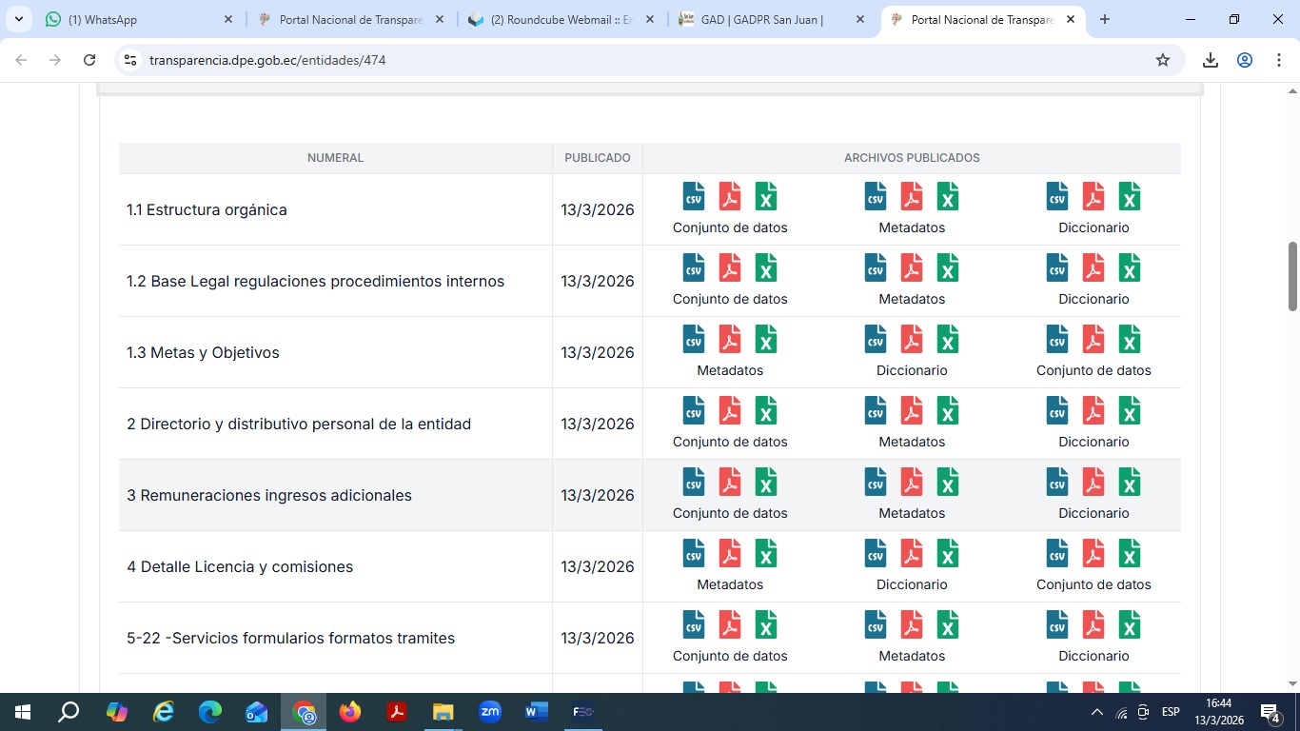Open PDF Diccionario for 3 Remuneraciones
This screenshot has width=1300, height=731.
(1093, 482)
